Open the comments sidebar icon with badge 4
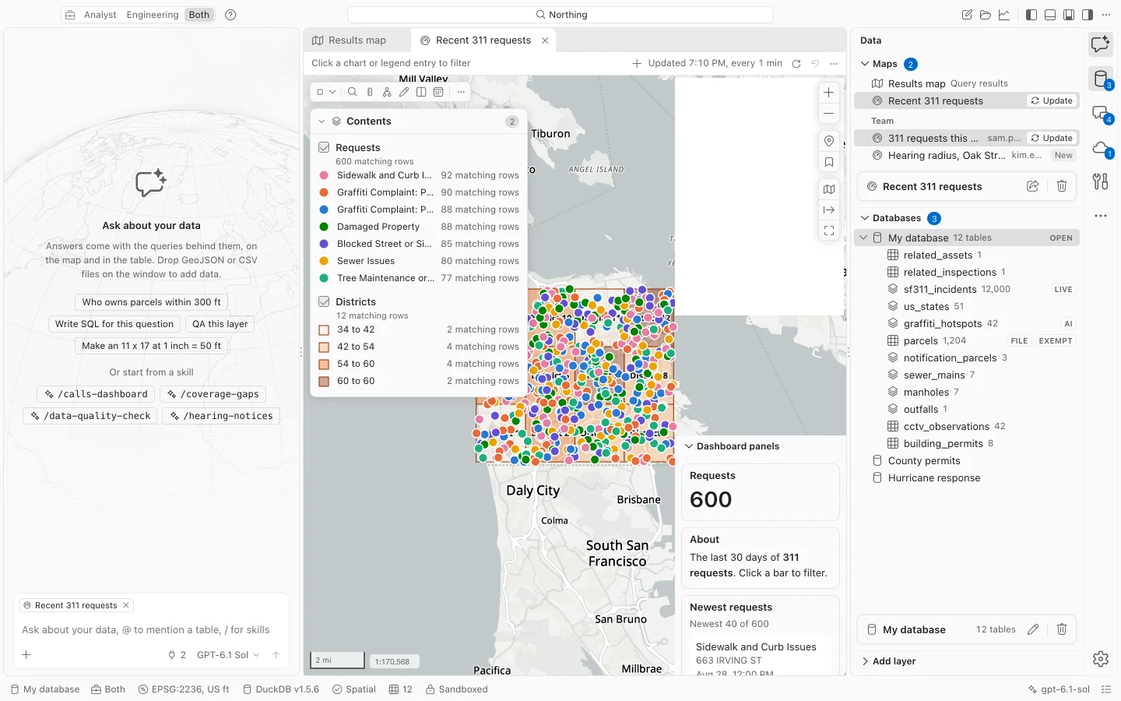The image size is (1121, 701). pos(1100,113)
